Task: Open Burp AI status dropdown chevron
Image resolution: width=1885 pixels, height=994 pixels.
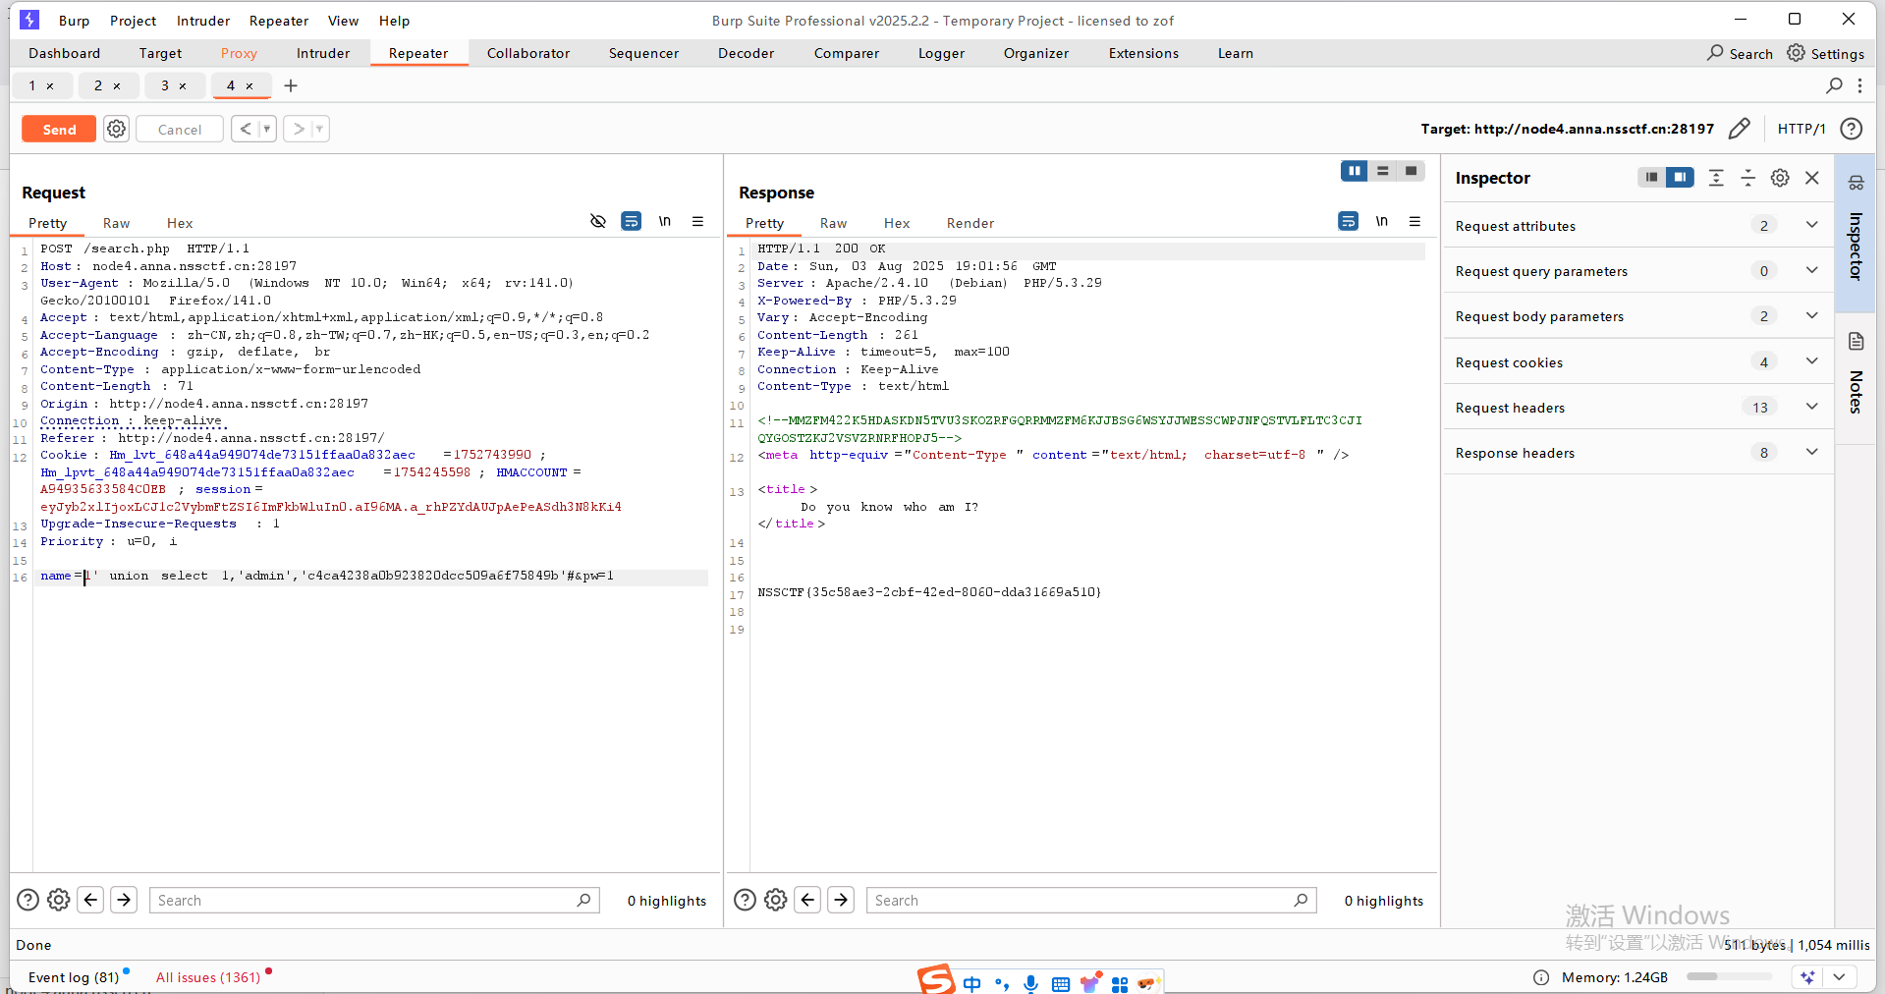Action: click(1839, 977)
